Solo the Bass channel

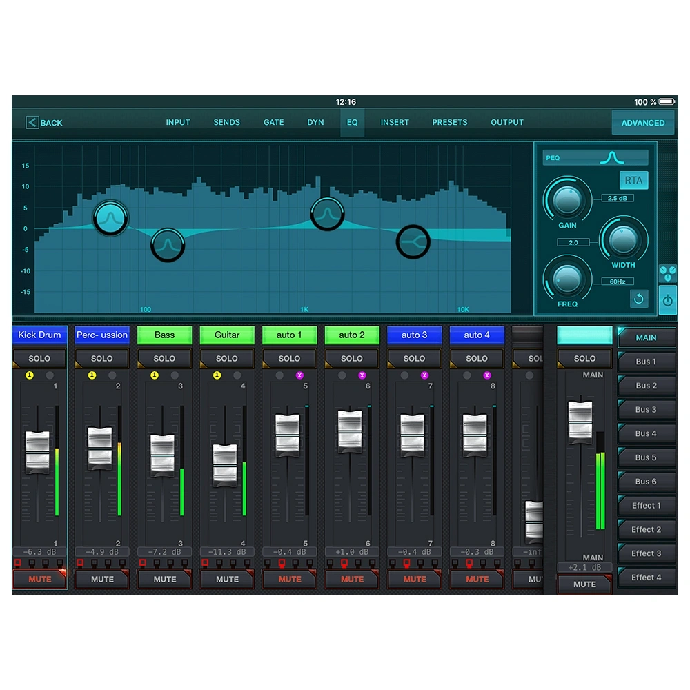tap(164, 358)
